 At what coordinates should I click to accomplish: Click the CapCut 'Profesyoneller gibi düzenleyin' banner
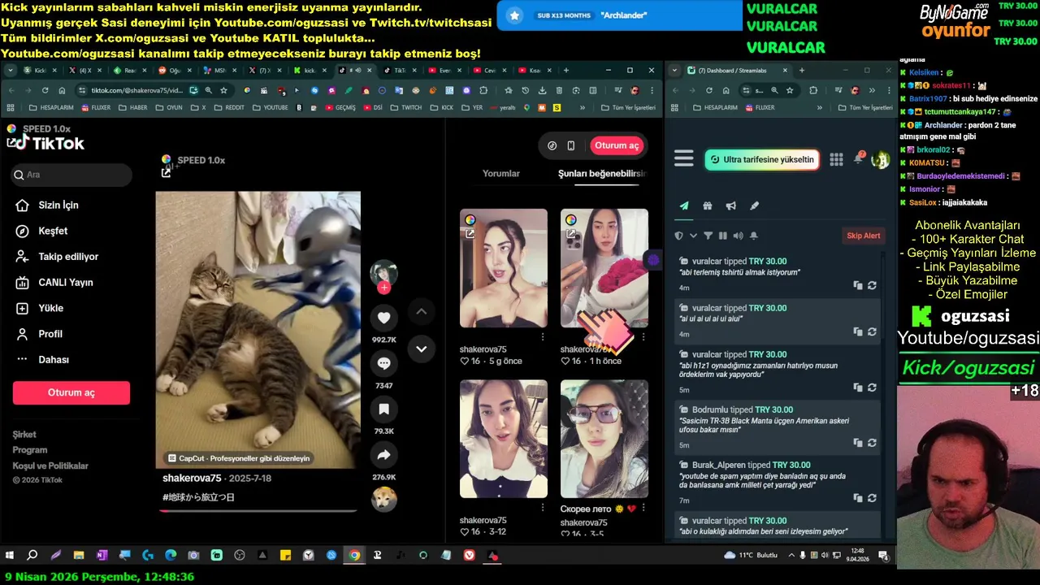(x=239, y=458)
